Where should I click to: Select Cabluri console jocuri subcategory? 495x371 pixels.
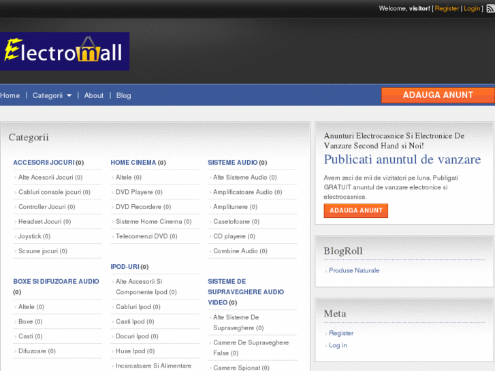point(50,192)
